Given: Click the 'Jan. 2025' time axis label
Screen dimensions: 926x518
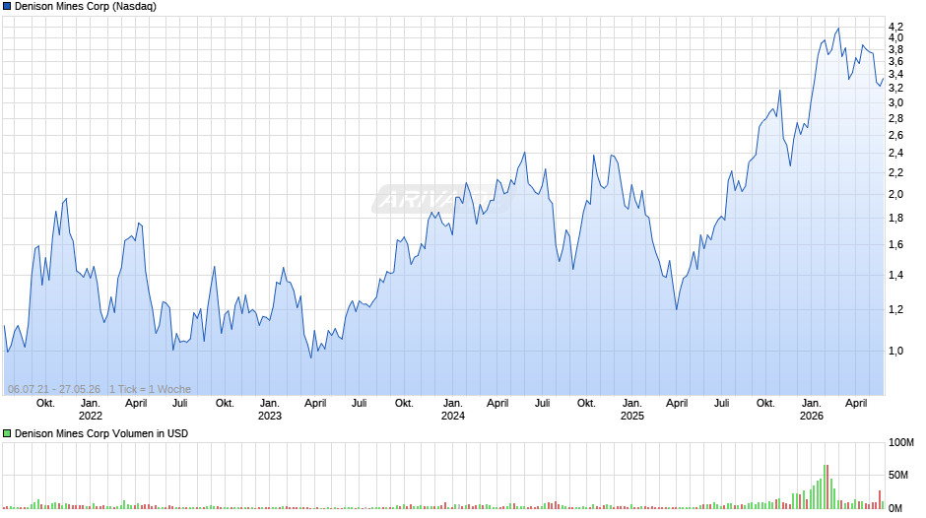Looking at the screenshot, I should (631, 410).
